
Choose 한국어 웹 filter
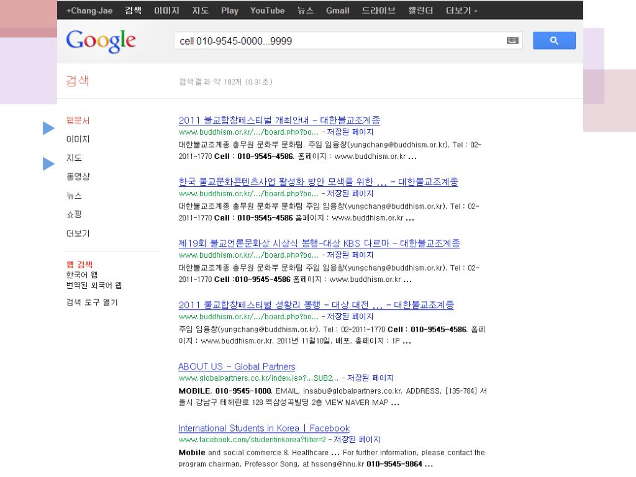pos(82,275)
